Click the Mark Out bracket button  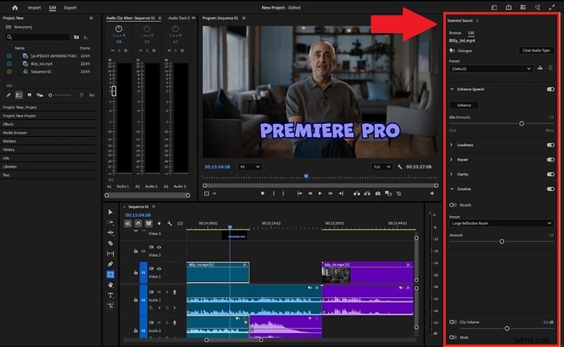283,194
